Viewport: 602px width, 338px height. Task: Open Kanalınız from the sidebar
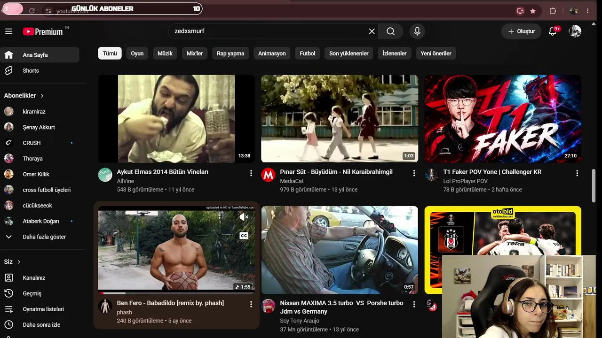pyautogui.click(x=40, y=278)
